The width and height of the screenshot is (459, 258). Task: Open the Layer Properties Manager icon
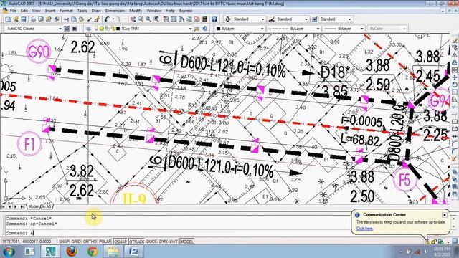[88, 29]
